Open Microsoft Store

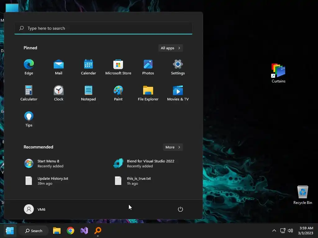click(118, 67)
